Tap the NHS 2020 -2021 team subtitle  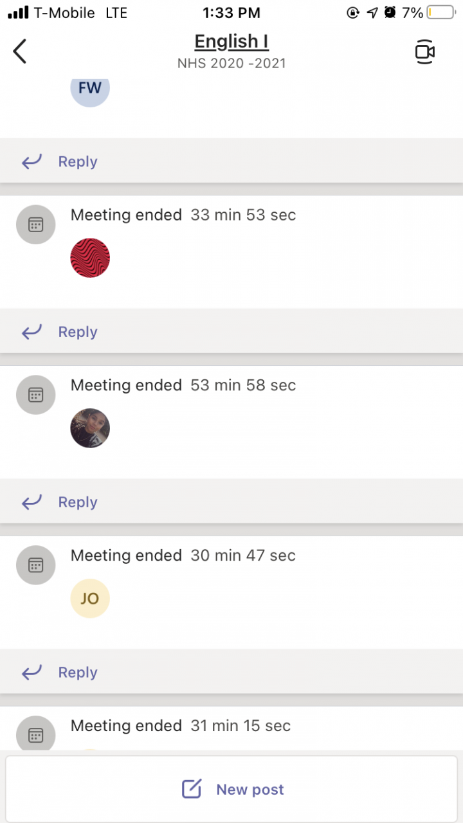232,63
